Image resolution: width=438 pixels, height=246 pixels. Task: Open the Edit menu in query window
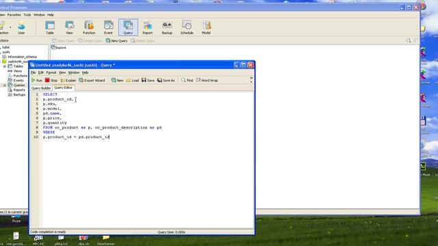click(41, 72)
